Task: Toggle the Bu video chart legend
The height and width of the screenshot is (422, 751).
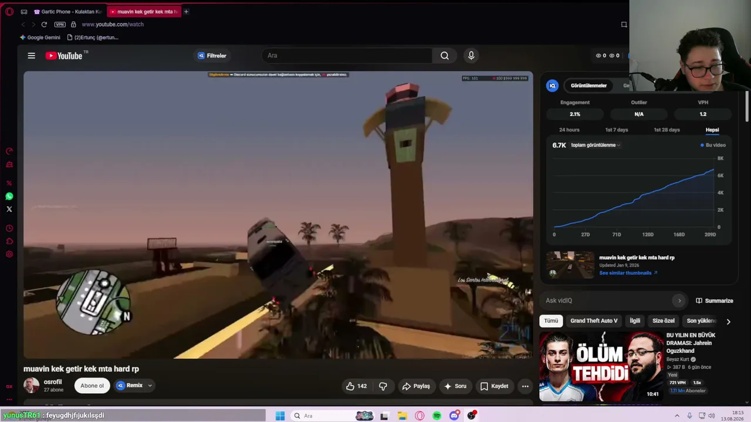Action: tap(713, 145)
